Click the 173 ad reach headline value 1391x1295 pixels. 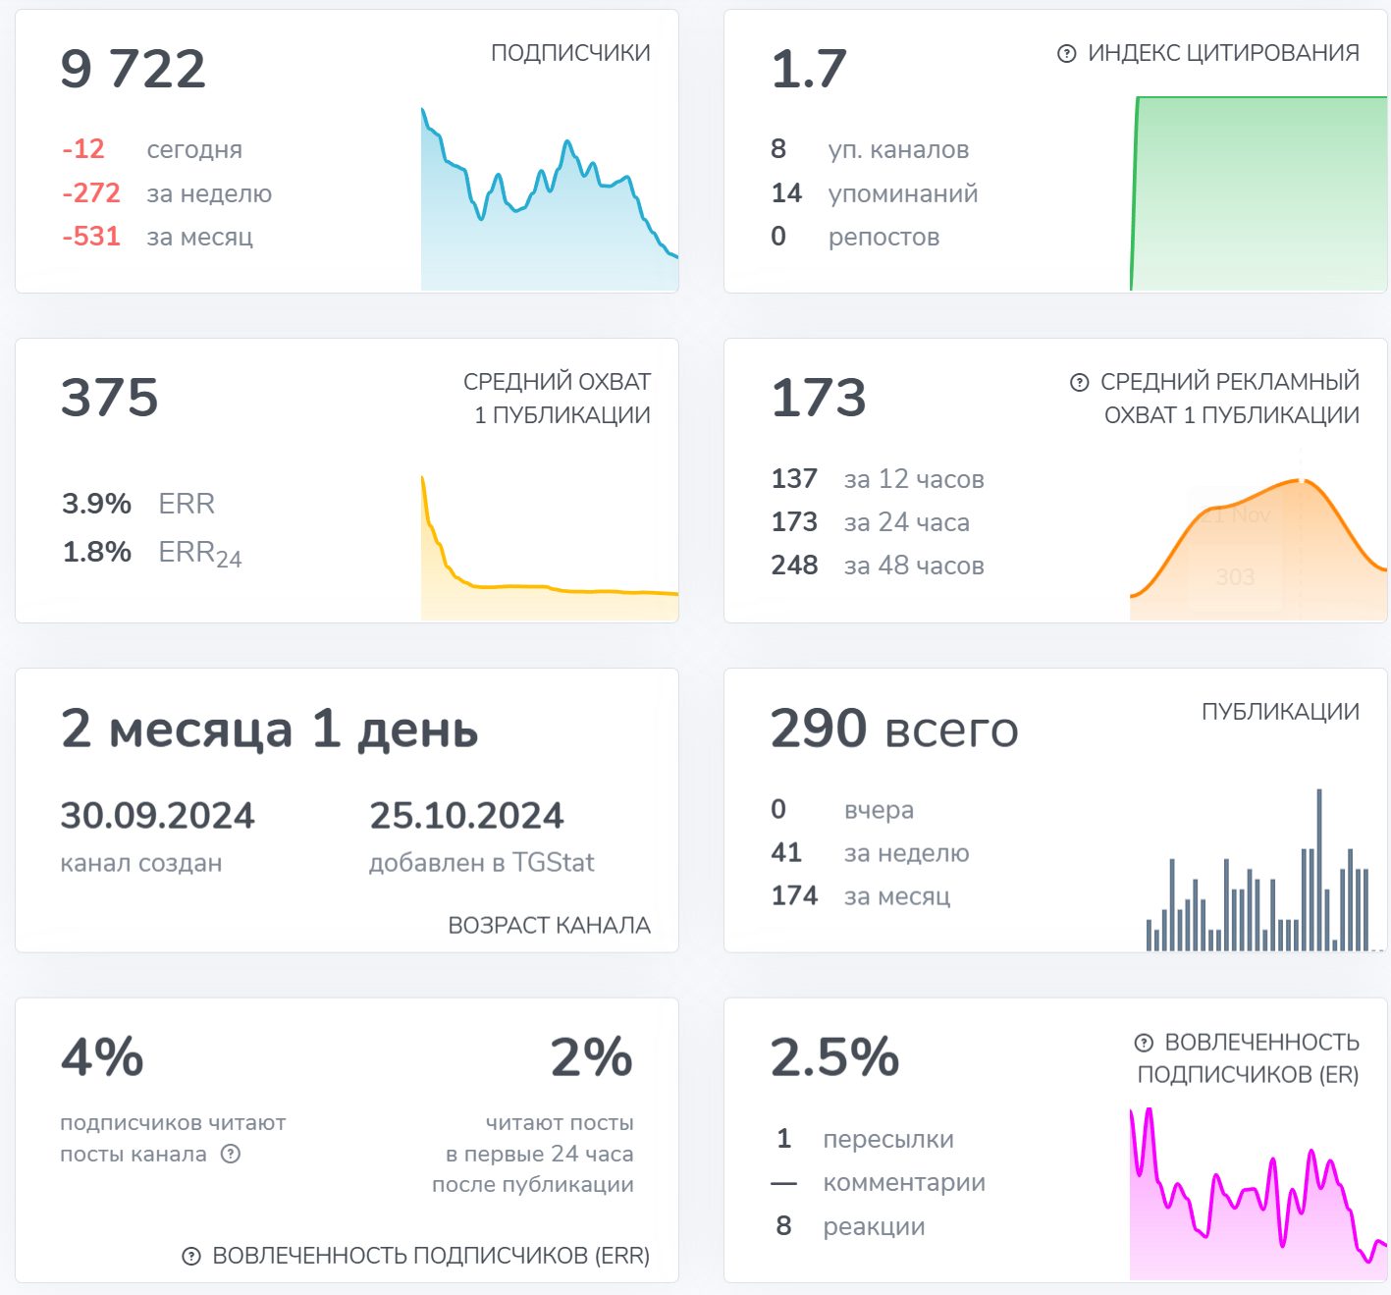pos(819,398)
